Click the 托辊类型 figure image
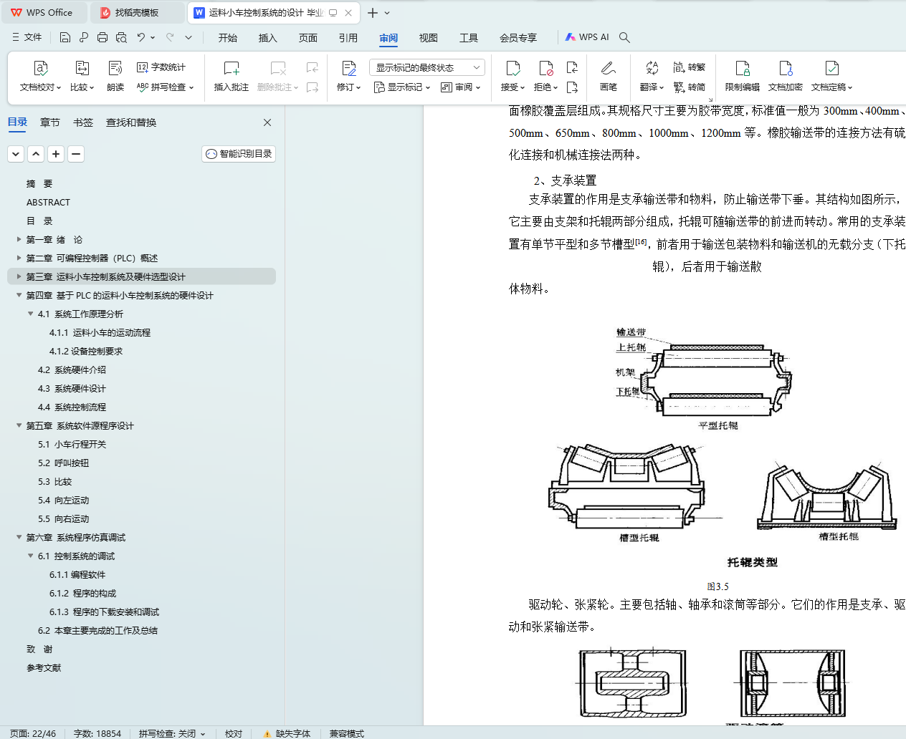This screenshot has width=906, height=739. click(723, 447)
